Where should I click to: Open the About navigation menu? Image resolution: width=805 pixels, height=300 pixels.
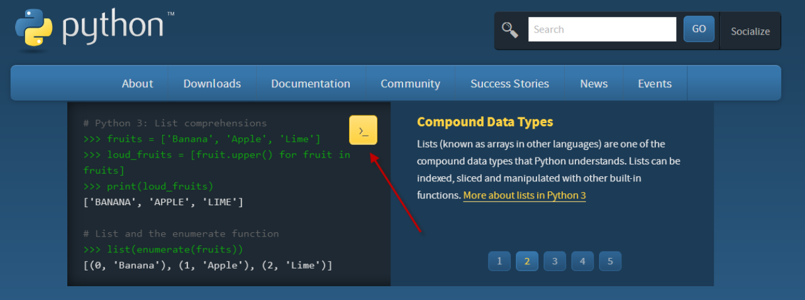pos(137,83)
